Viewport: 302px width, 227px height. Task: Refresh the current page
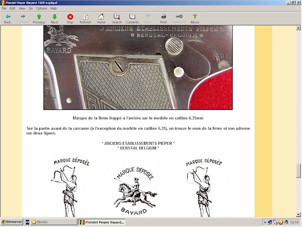click(86, 19)
